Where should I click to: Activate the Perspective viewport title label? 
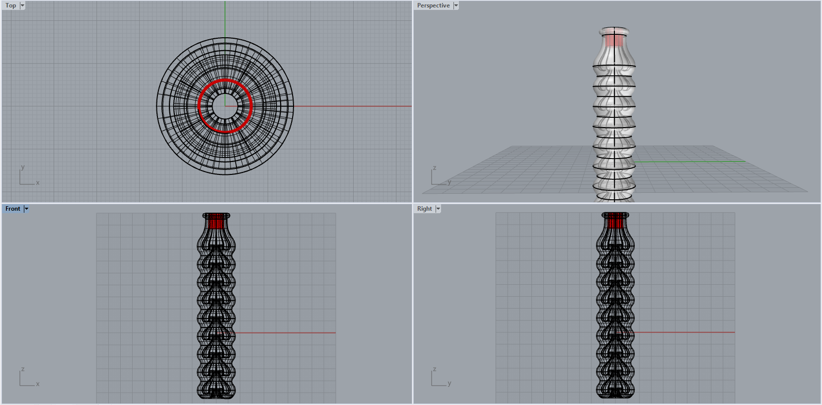click(x=433, y=5)
